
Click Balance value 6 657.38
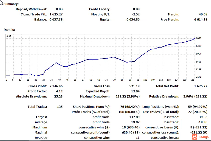click(x=56, y=19)
